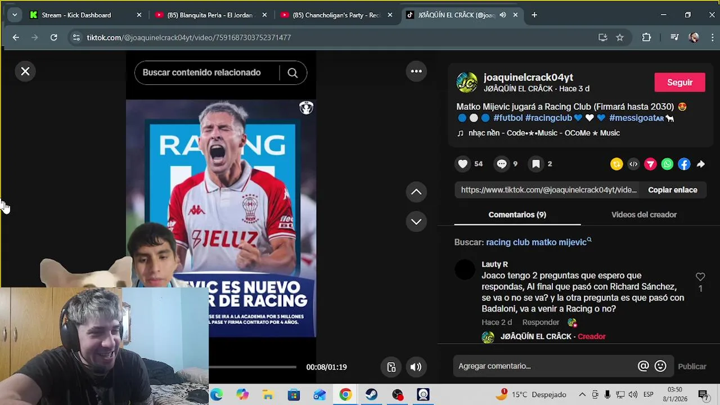Open the Chrome three-dot menu
Screen dimensions: 720x405
coord(713,37)
